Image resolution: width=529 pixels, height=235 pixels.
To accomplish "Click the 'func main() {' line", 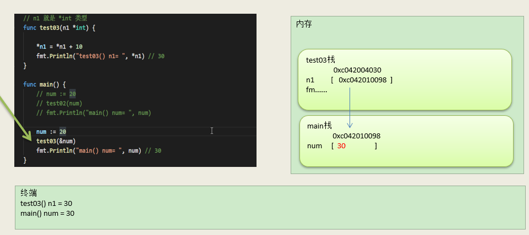I will [x=44, y=84].
